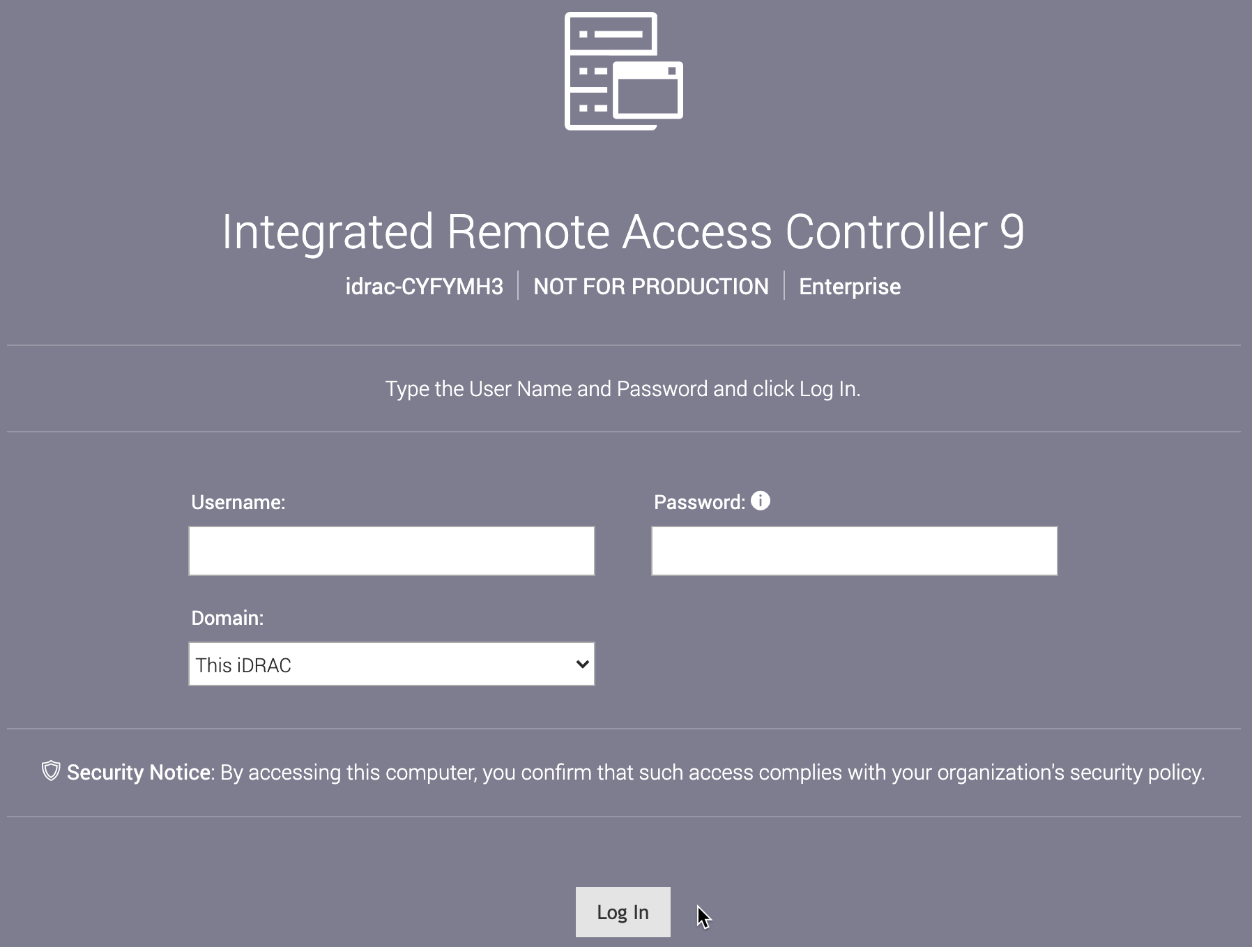Viewport: 1252px width, 947px height.
Task: Click the Security Notice policy text
Action: 636,772
